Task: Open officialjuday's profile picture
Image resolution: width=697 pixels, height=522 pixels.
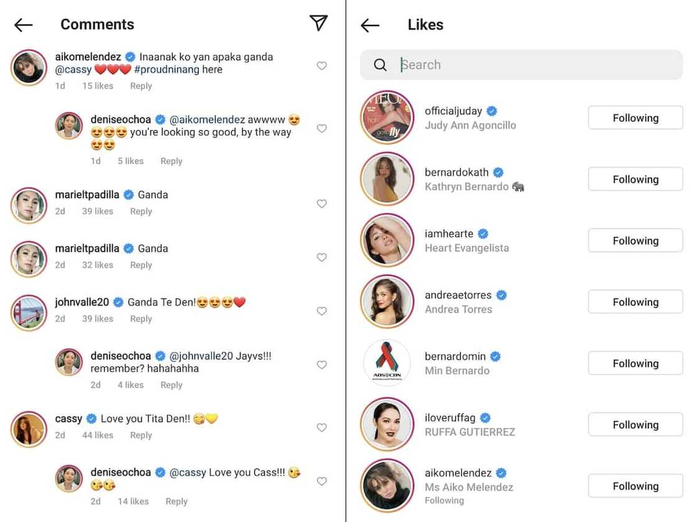Action: [x=387, y=118]
